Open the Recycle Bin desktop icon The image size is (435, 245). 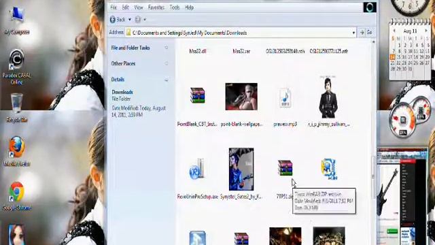pyautogui.click(x=16, y=103)
